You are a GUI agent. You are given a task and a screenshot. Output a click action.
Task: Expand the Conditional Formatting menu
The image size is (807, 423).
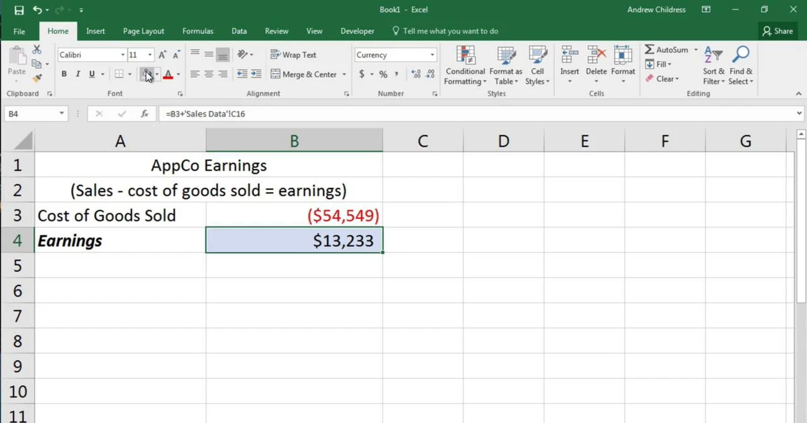(x=465, y=67)
